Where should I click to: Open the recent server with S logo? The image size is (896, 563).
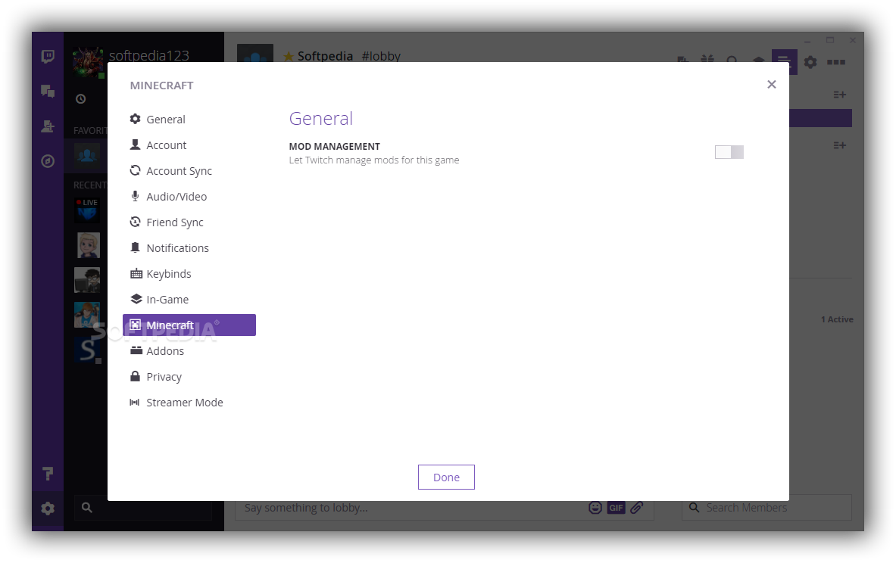pos(87,350)
